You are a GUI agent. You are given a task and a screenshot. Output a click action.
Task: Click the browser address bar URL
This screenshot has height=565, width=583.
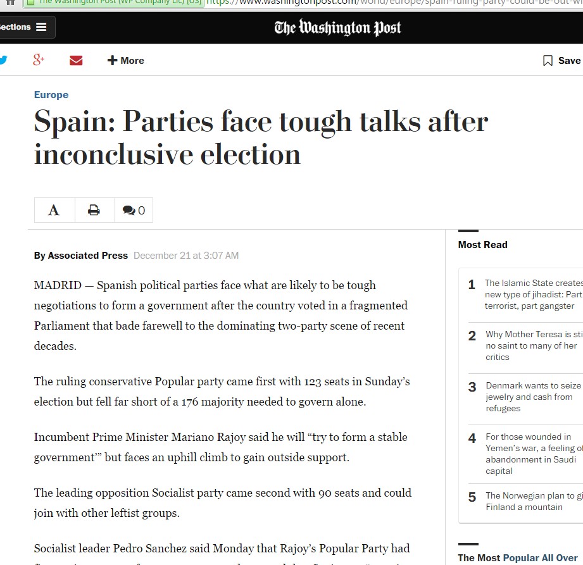392,2
